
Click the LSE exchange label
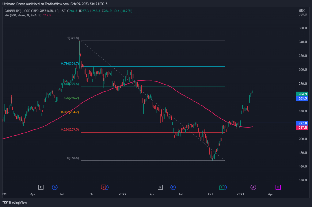pyautogui.click(x=63, y=11)
